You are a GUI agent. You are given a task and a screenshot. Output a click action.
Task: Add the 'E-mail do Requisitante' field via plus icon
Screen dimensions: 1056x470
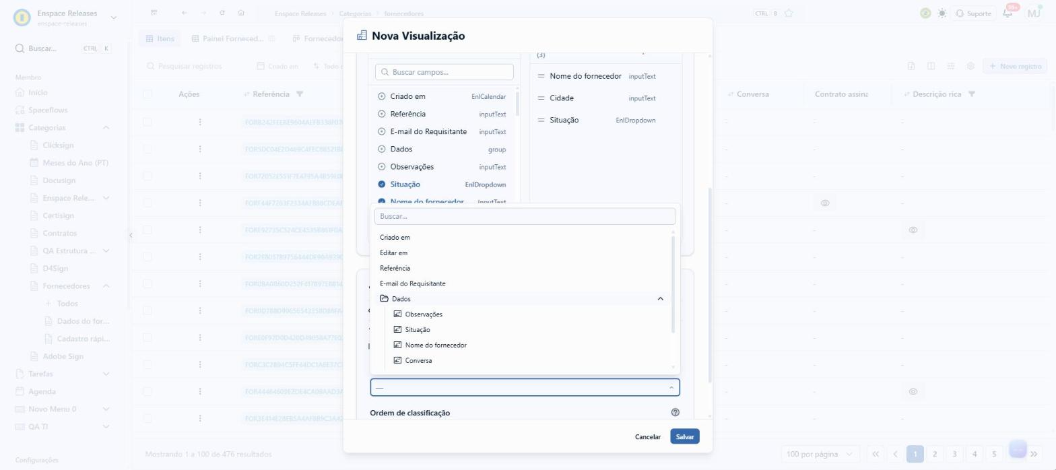(x=382, y=131)
